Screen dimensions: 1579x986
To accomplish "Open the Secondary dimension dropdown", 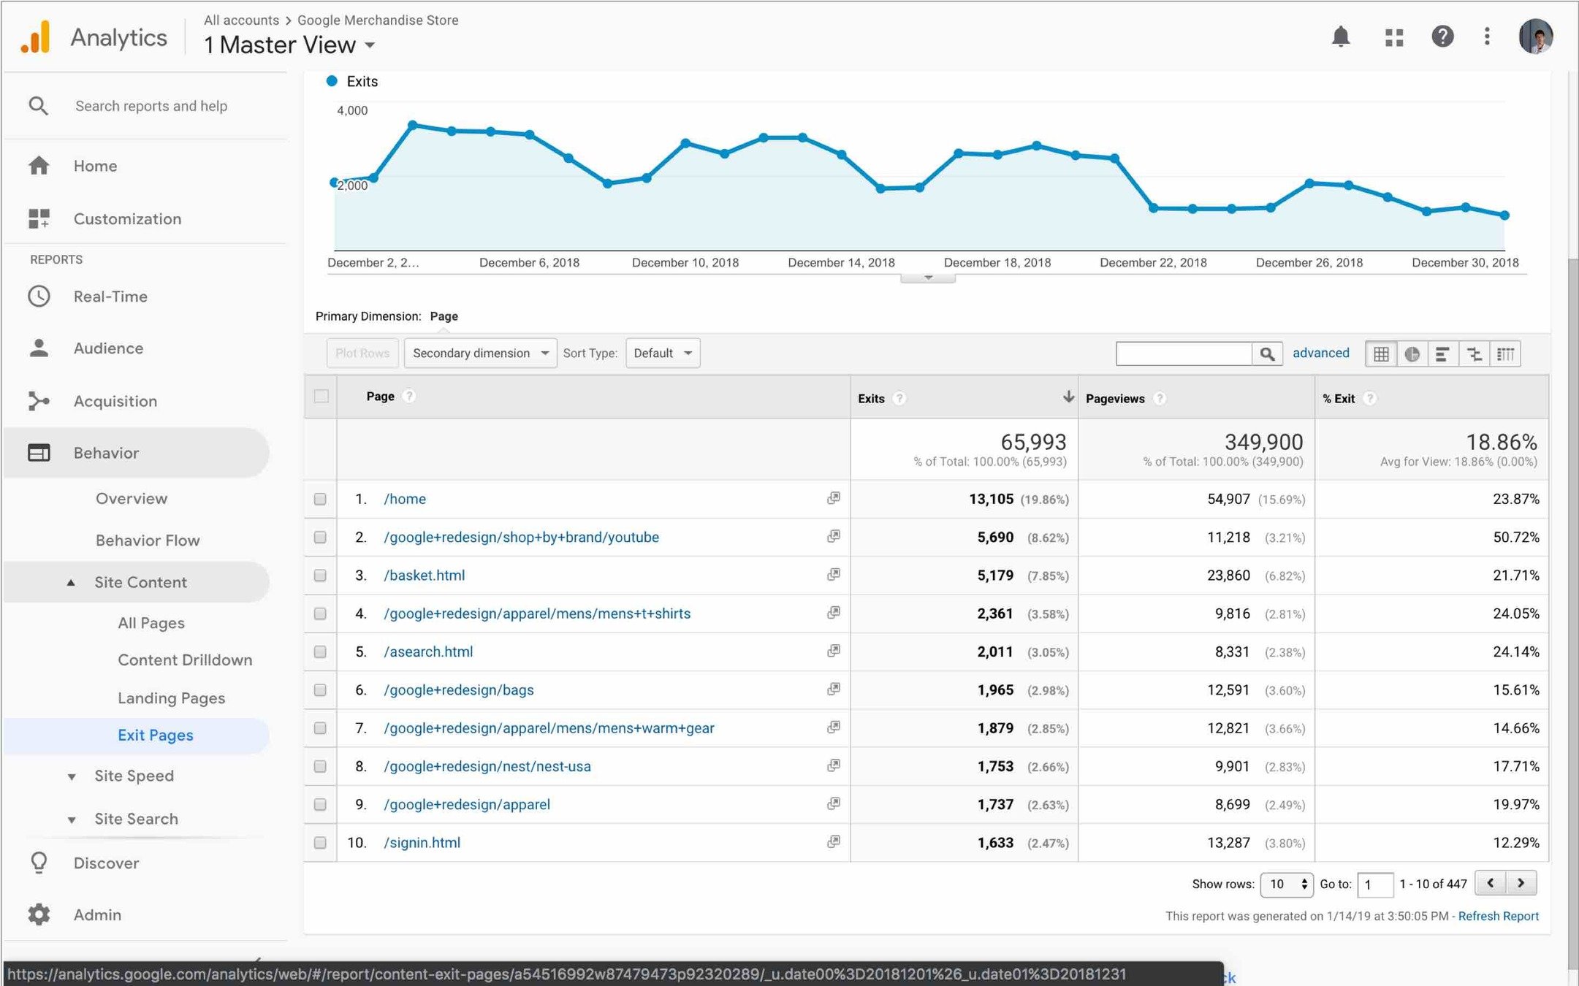I will pos(480,353).
